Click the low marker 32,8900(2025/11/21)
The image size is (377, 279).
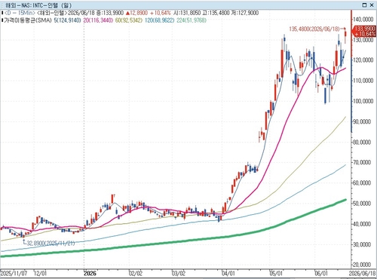[x=51, y=244]
